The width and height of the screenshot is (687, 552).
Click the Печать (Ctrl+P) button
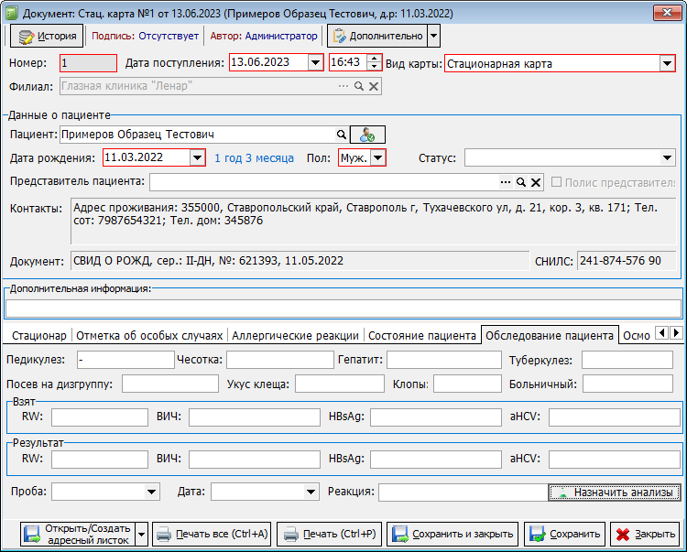click(x=330, y=534)
